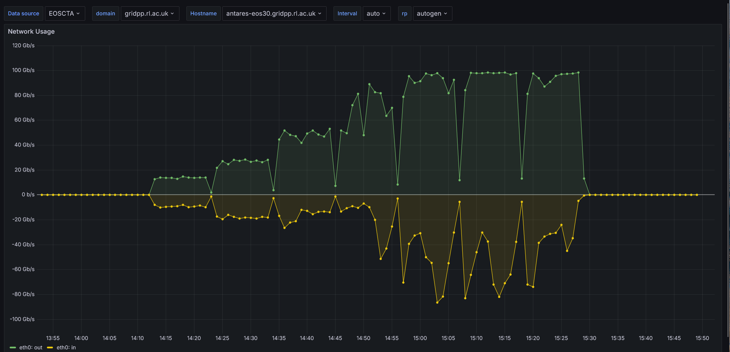Toggle the eth0: in series label

(66, 347)
